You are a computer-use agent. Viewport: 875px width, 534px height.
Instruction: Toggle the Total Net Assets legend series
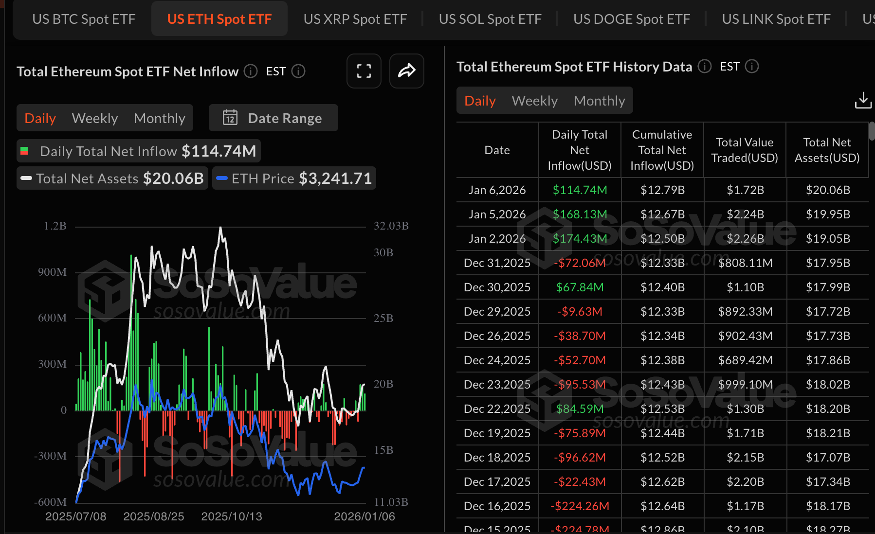pos(112,178)
